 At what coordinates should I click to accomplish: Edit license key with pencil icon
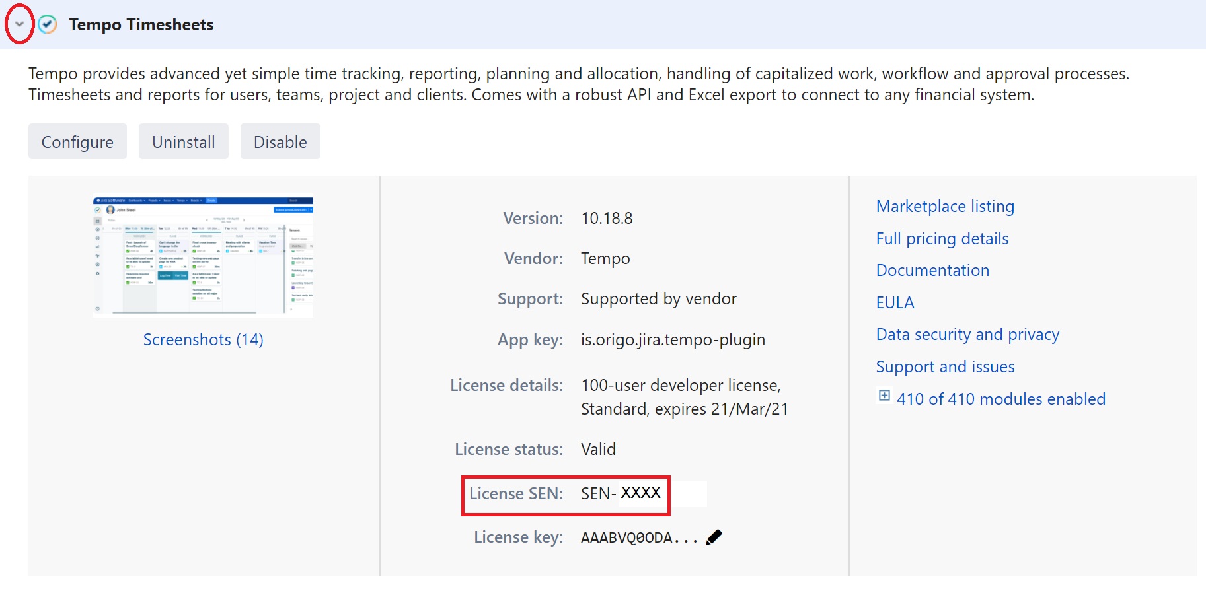(714, 537)
